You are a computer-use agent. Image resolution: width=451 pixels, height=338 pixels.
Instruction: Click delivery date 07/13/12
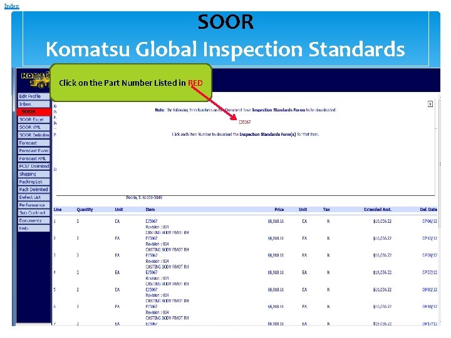point(430,238)
